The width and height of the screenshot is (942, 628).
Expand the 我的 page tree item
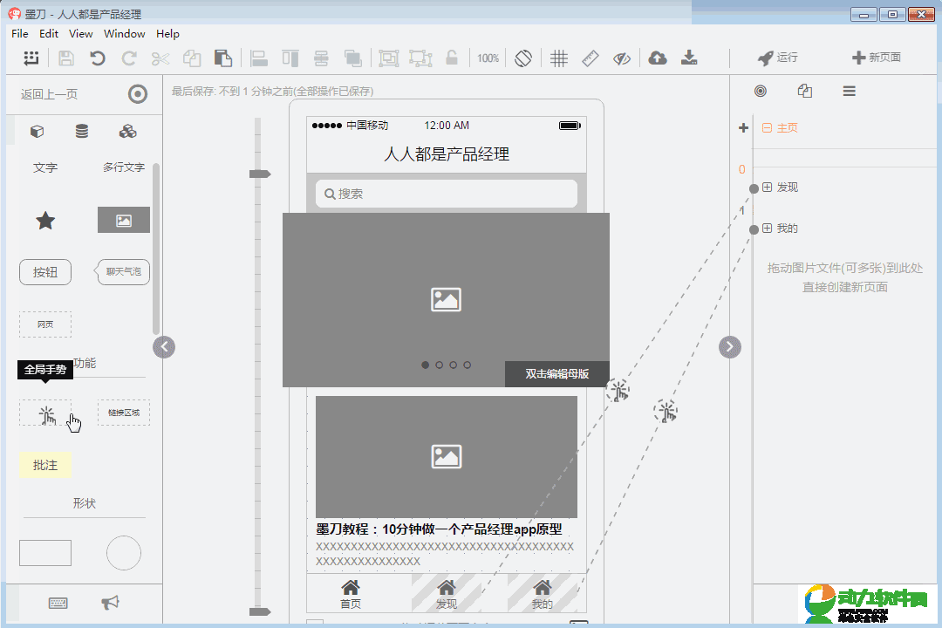point(768,229)
